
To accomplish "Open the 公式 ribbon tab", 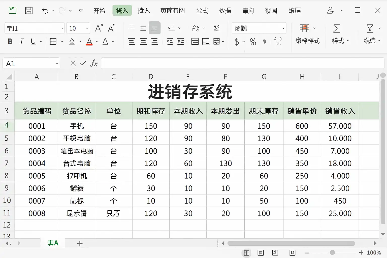I will click(202, 11).
